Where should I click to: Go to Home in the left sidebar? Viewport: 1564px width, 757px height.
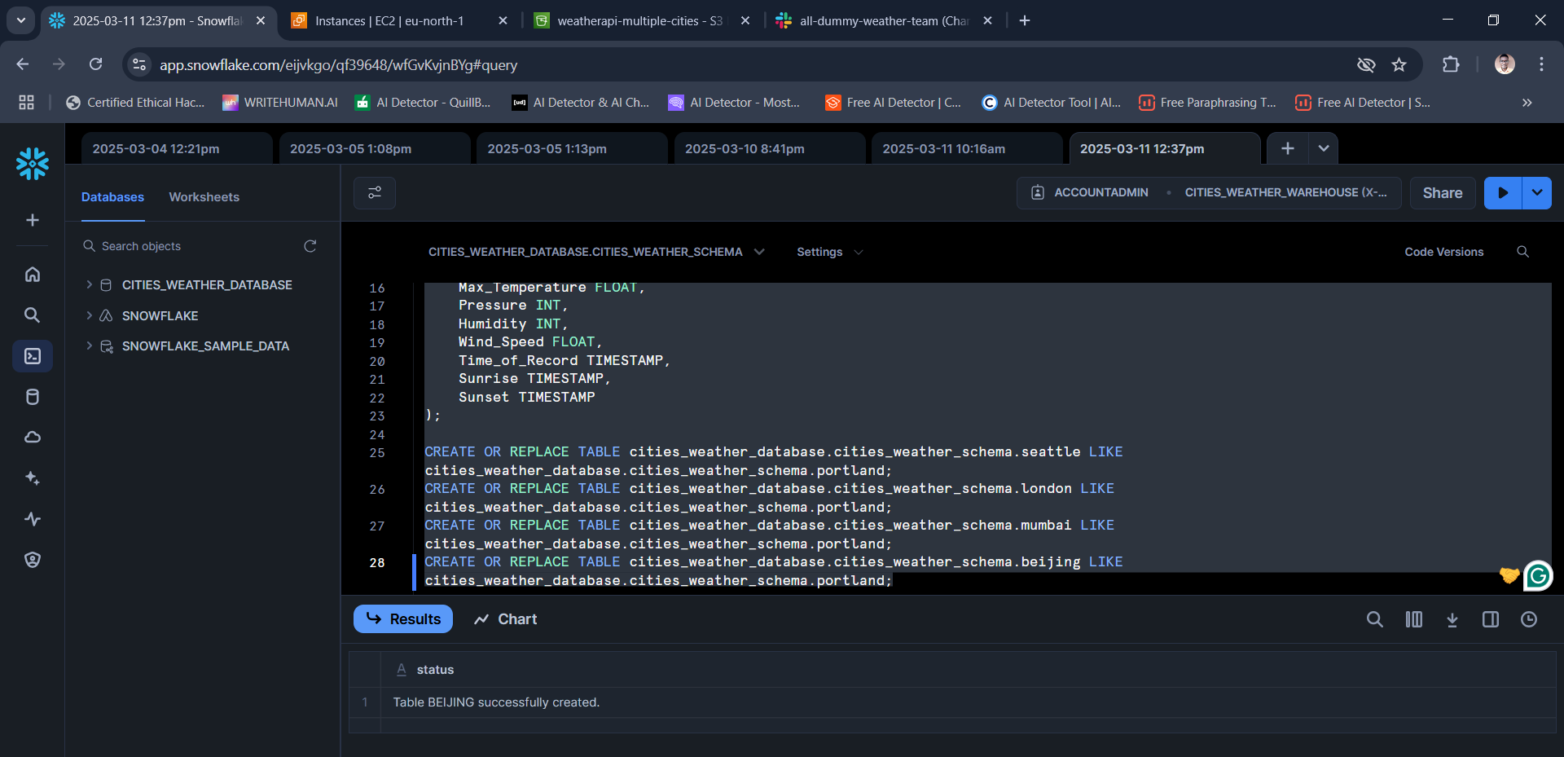coord(33,275)
